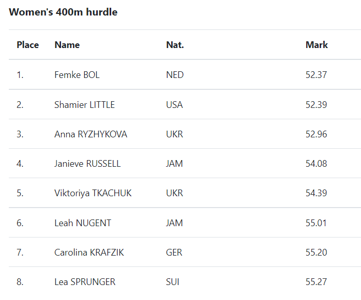Click the GER nationality cell
The image size is (361, 300).
pos(174,252)
